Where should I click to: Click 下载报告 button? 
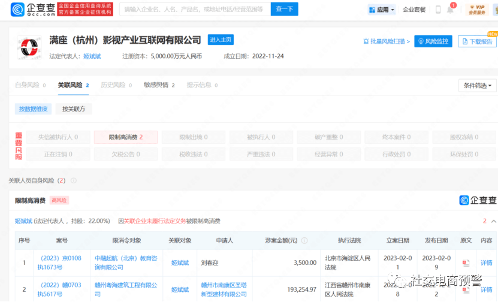(x=477, y=41)
